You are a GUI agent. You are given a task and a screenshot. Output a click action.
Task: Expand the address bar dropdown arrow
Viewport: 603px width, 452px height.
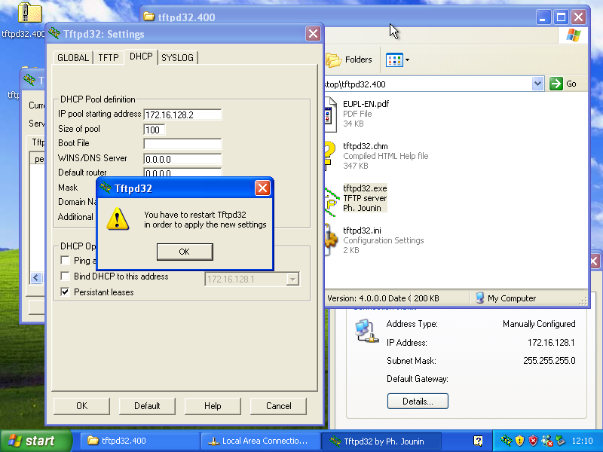point(538,84)
